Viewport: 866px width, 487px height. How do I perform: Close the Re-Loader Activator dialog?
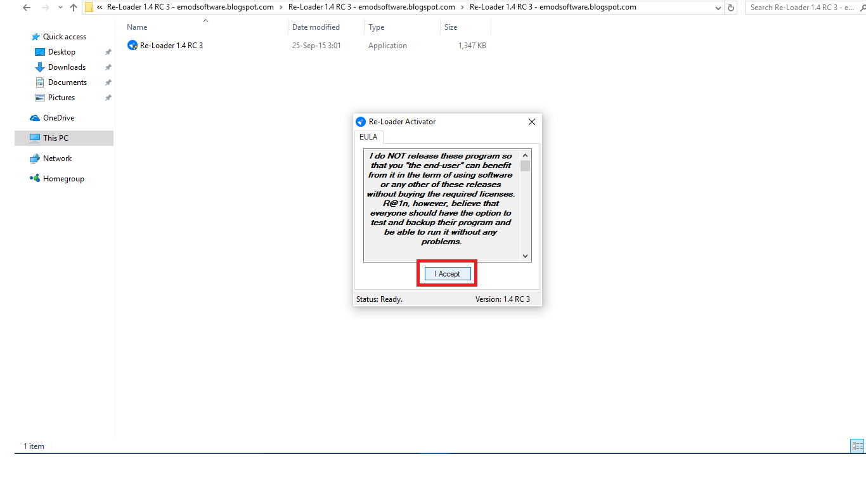click(x=532, y=122)
